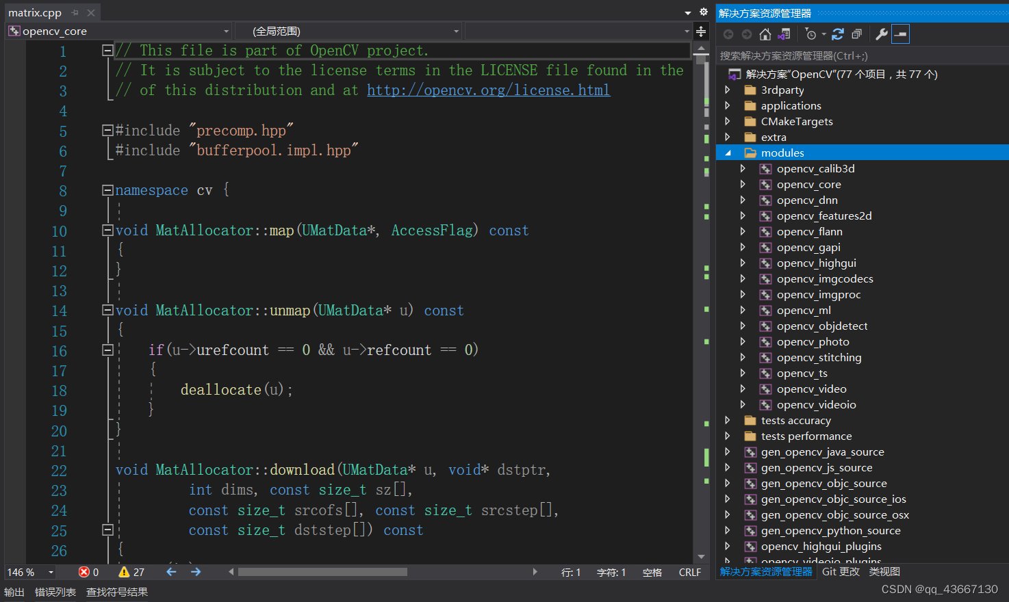This screenshot has height=602, width=1009.
Task: Expand the opencv_core project node
Action: [x=743, y=184]
